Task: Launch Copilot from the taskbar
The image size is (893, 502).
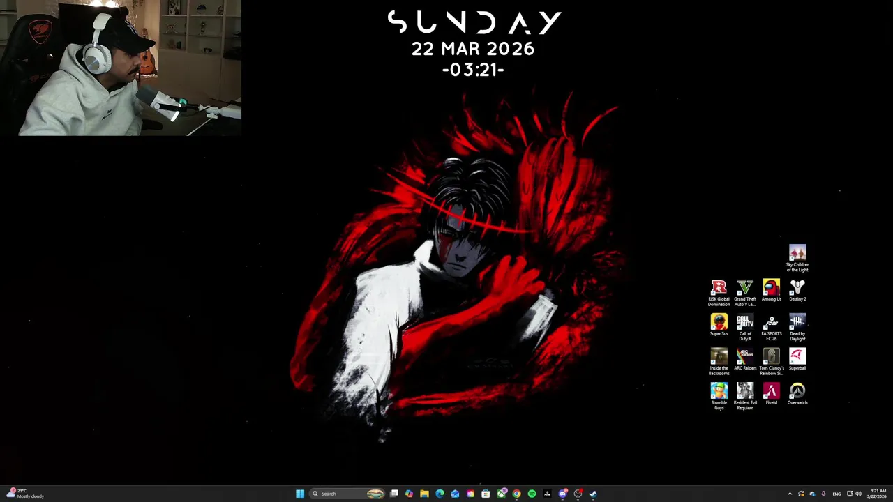Action: click(x=409, y=494)
